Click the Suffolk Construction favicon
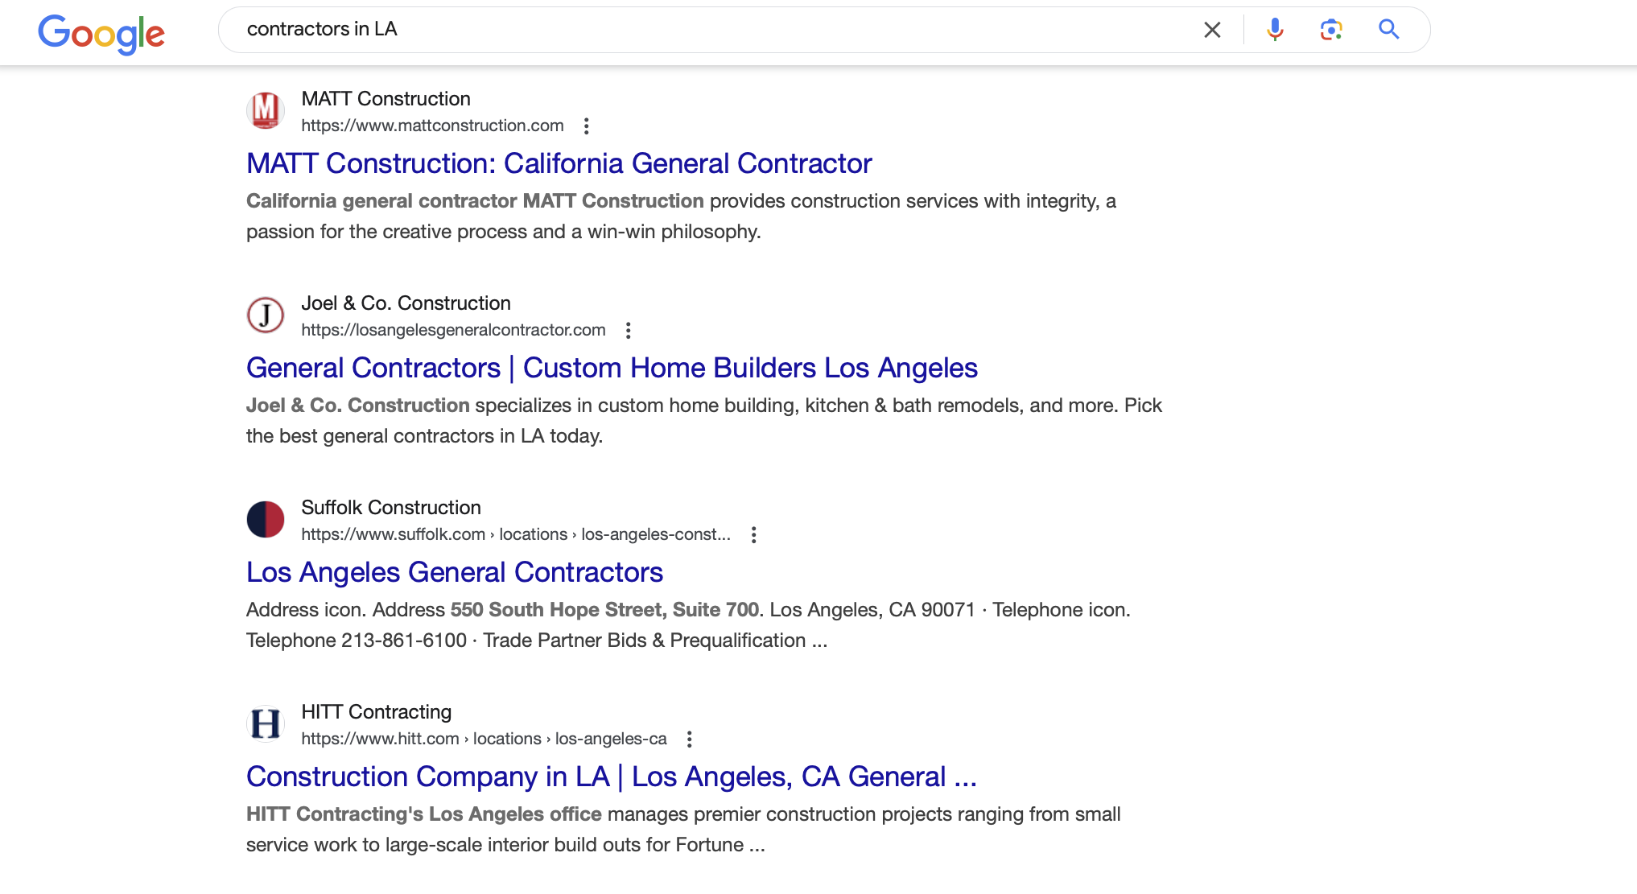 (x=266, y=520)
